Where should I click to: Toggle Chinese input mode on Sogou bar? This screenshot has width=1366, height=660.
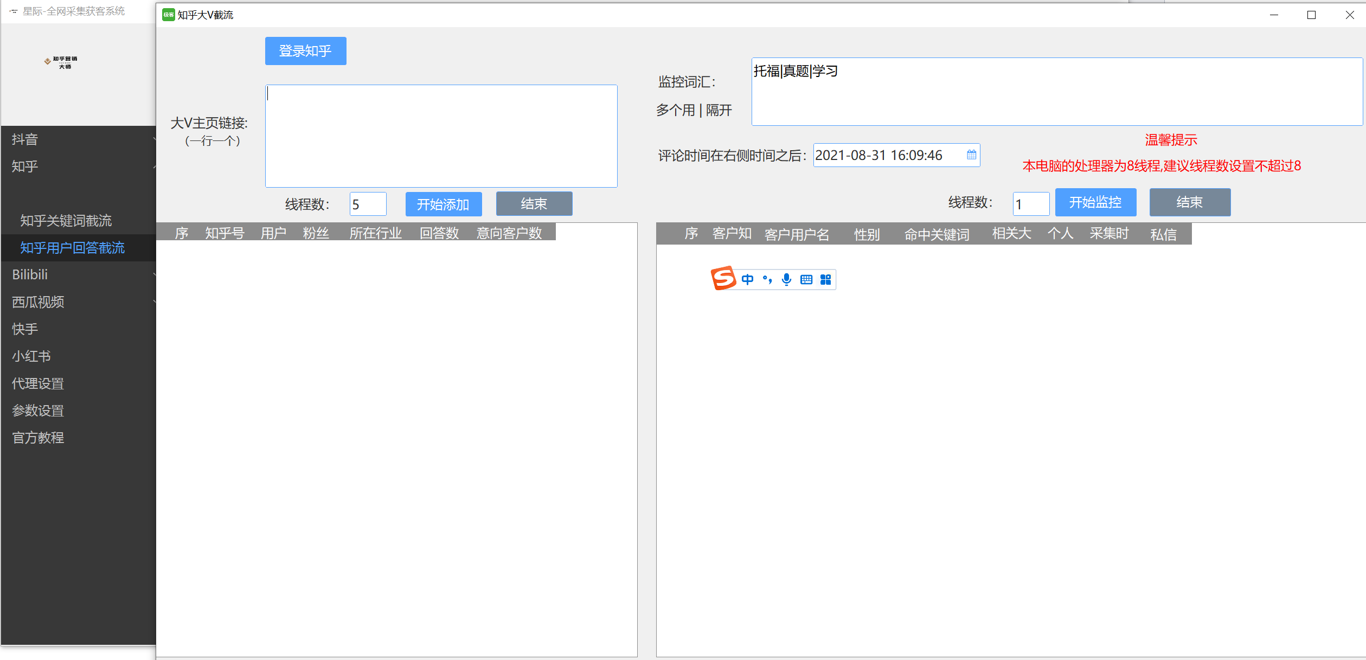click(747, 280)
